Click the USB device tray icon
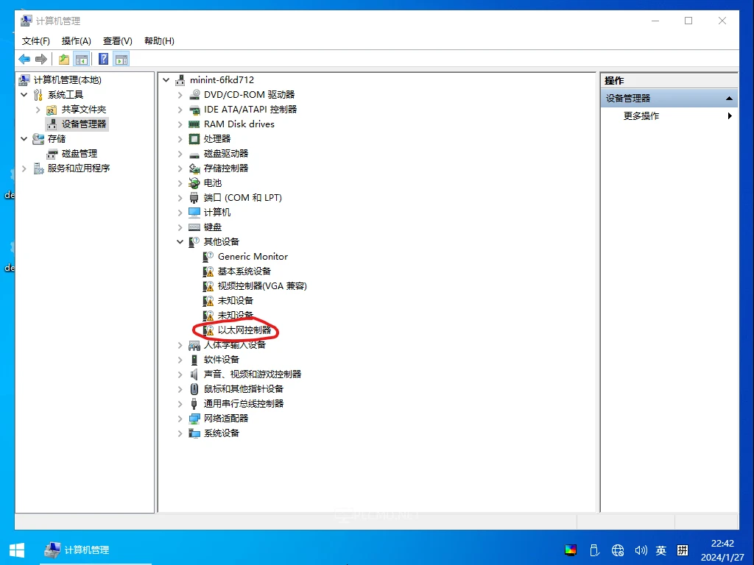The height and width of the screenshot is (565, 754). click(594, 550)
